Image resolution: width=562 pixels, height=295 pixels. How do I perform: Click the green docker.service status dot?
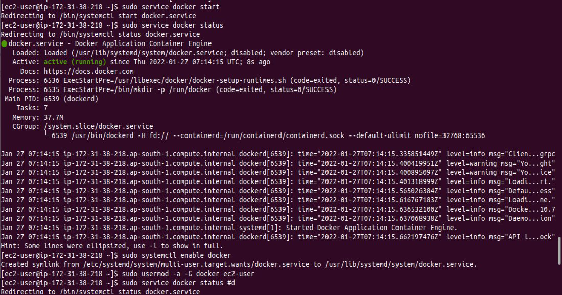tap(4, 44)
